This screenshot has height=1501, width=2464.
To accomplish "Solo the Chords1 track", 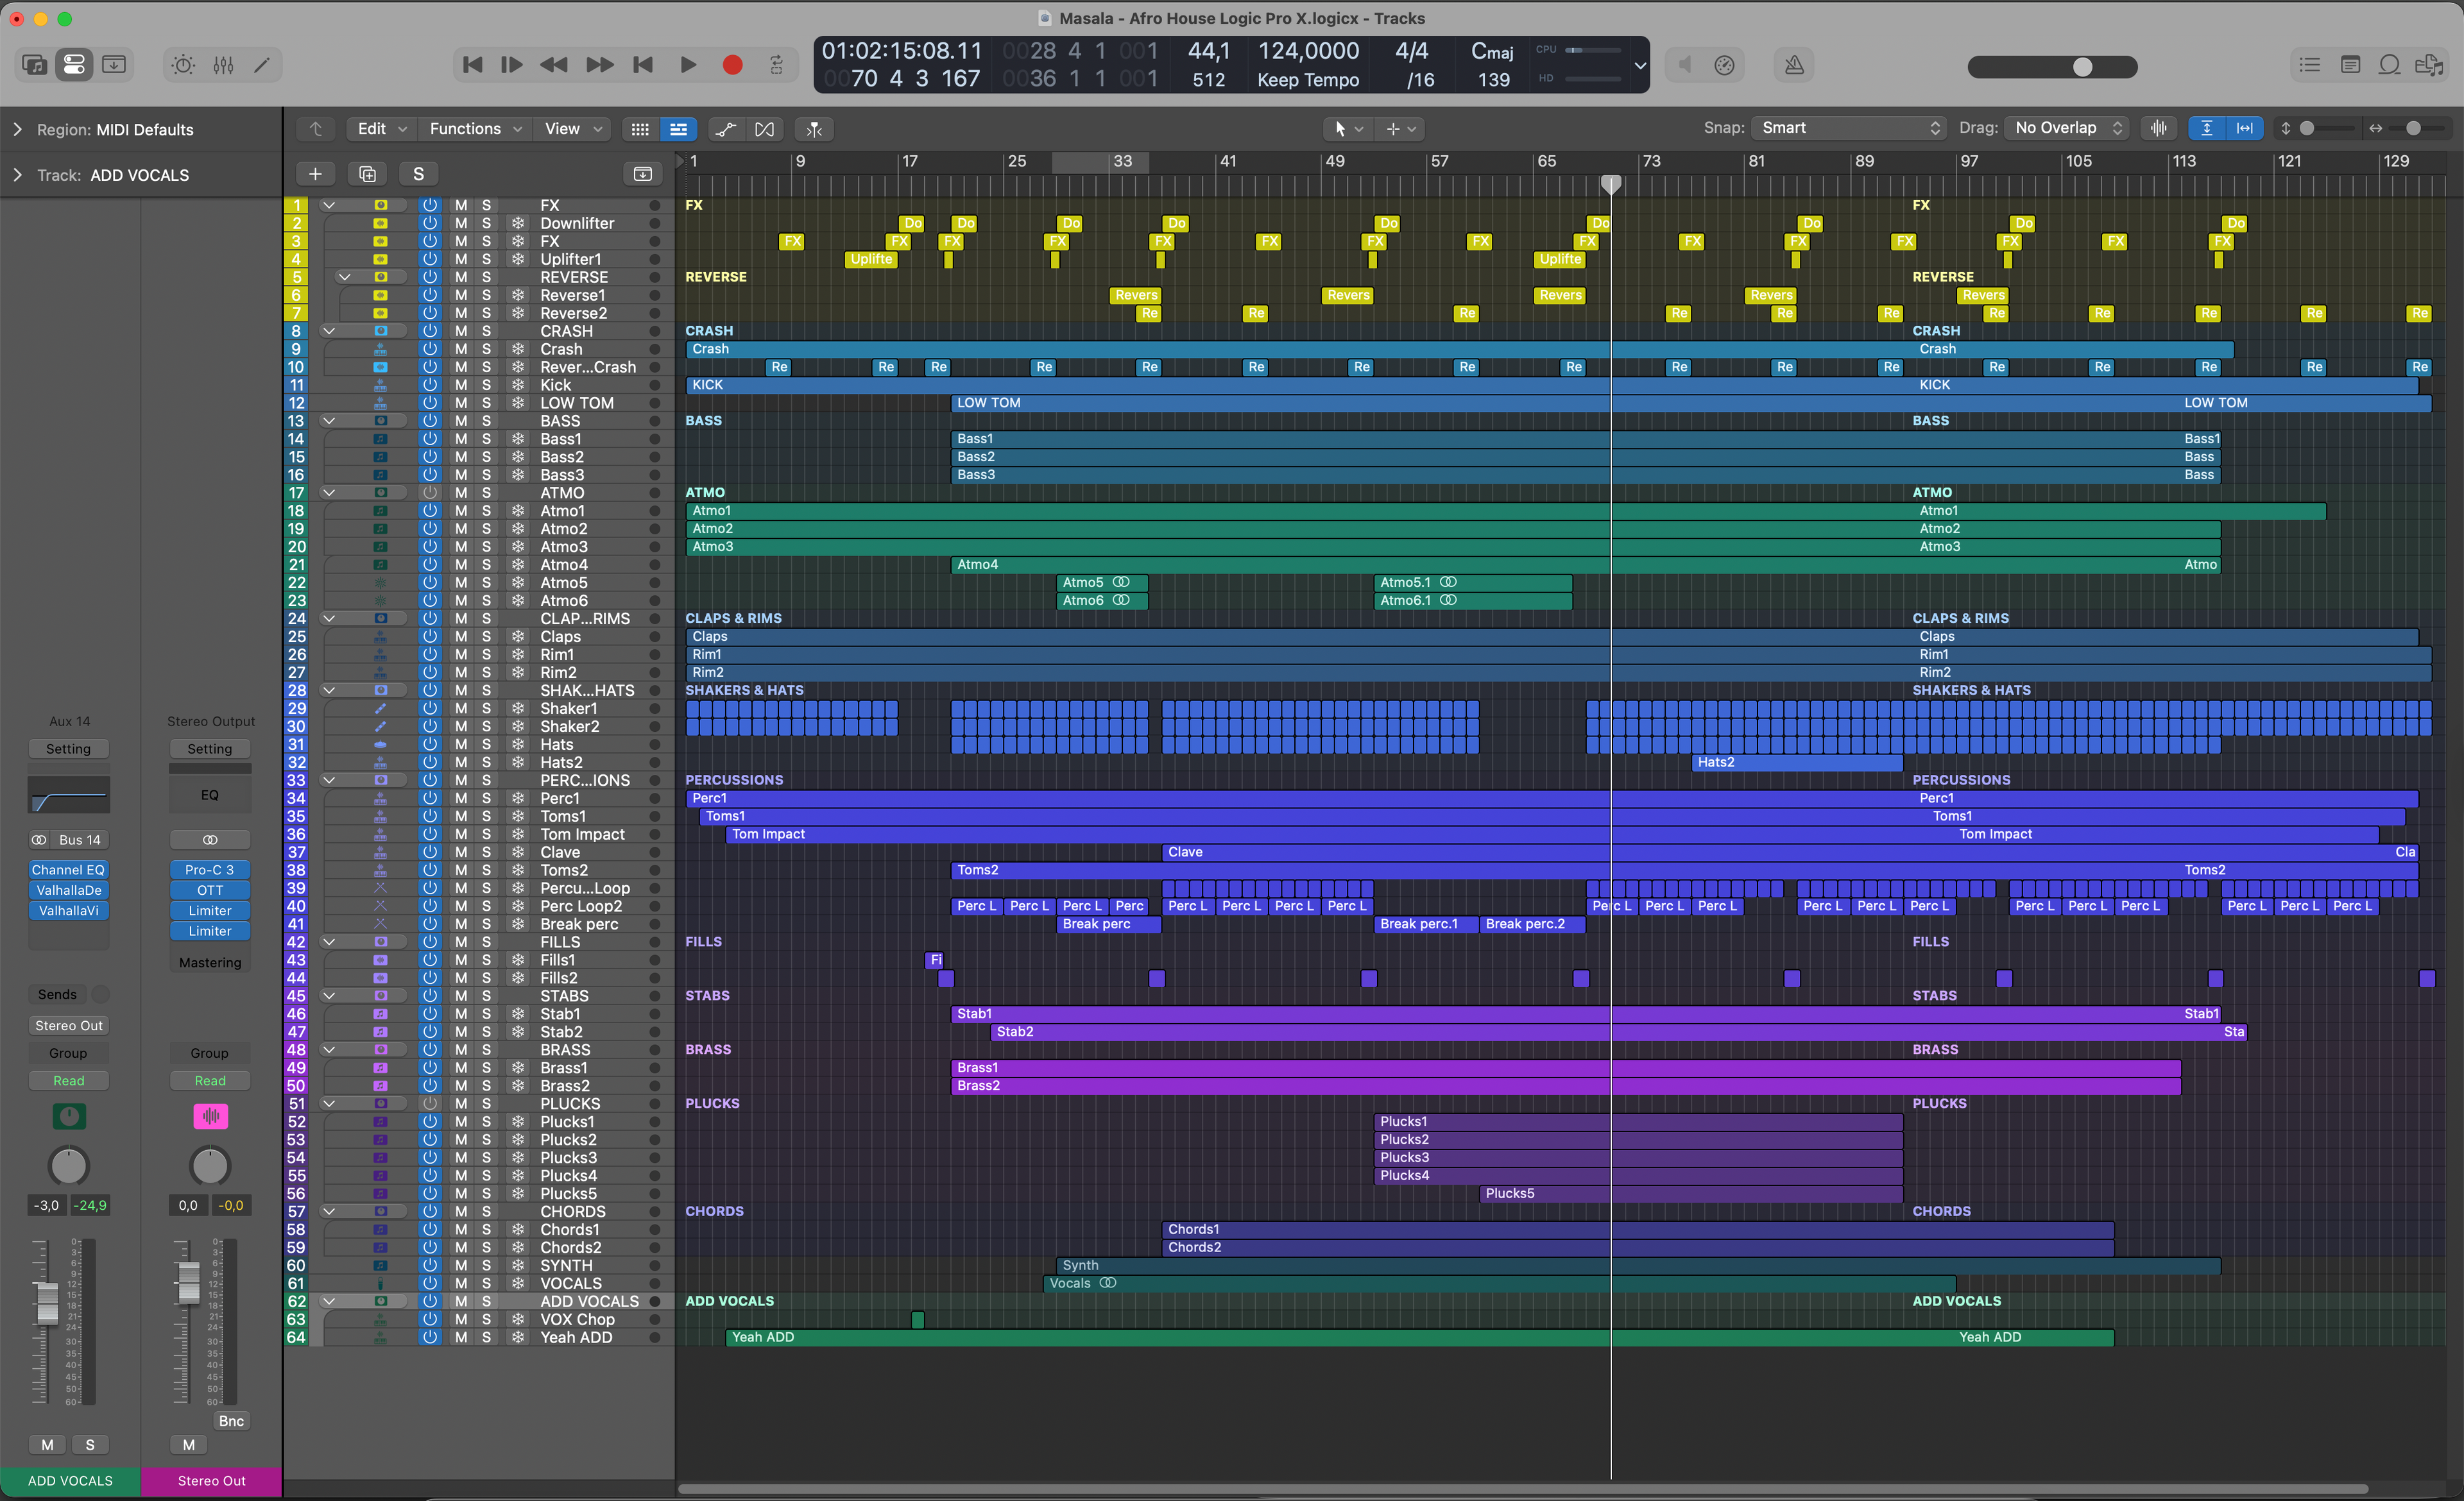I will coord(487,1229).
